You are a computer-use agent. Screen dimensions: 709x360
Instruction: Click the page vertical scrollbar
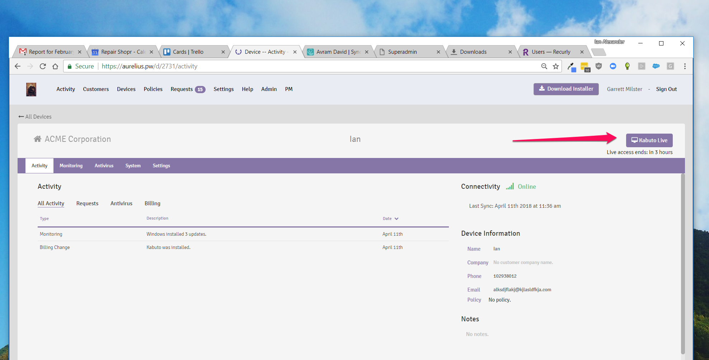(683, 264)
